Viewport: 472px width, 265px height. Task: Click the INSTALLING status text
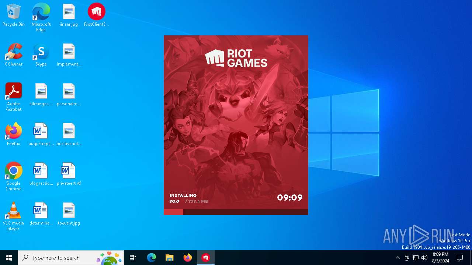(183, 195)
